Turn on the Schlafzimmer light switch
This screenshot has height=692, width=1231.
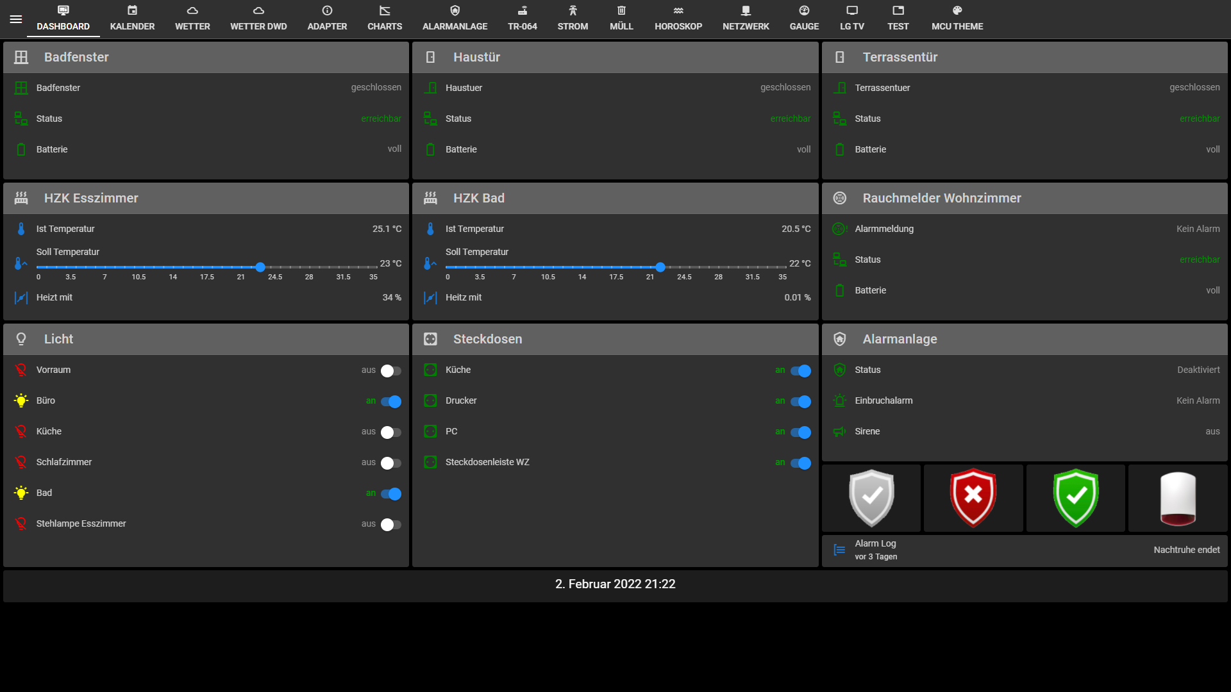pos(390,463)
